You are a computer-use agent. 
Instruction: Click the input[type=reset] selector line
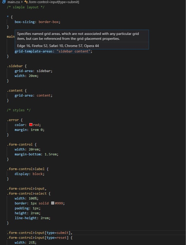coord(40,238)
